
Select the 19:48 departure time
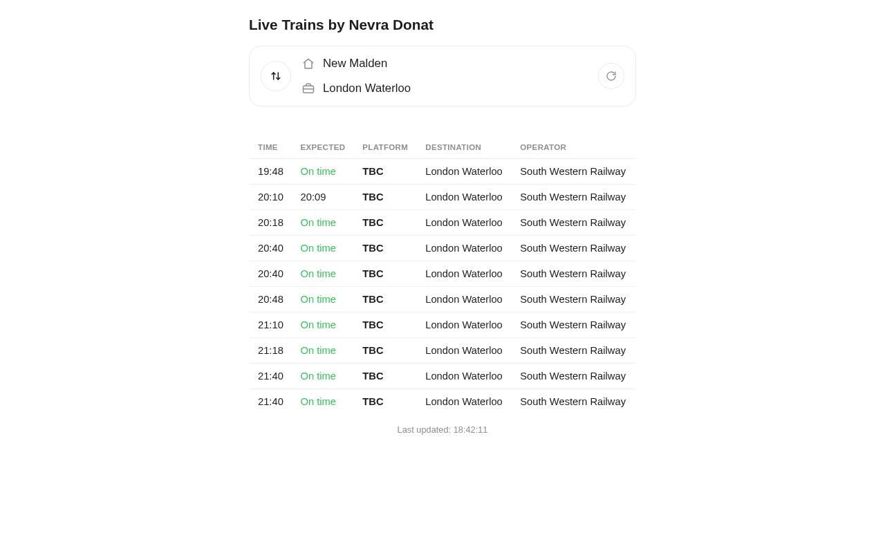(x=270, y=171)
